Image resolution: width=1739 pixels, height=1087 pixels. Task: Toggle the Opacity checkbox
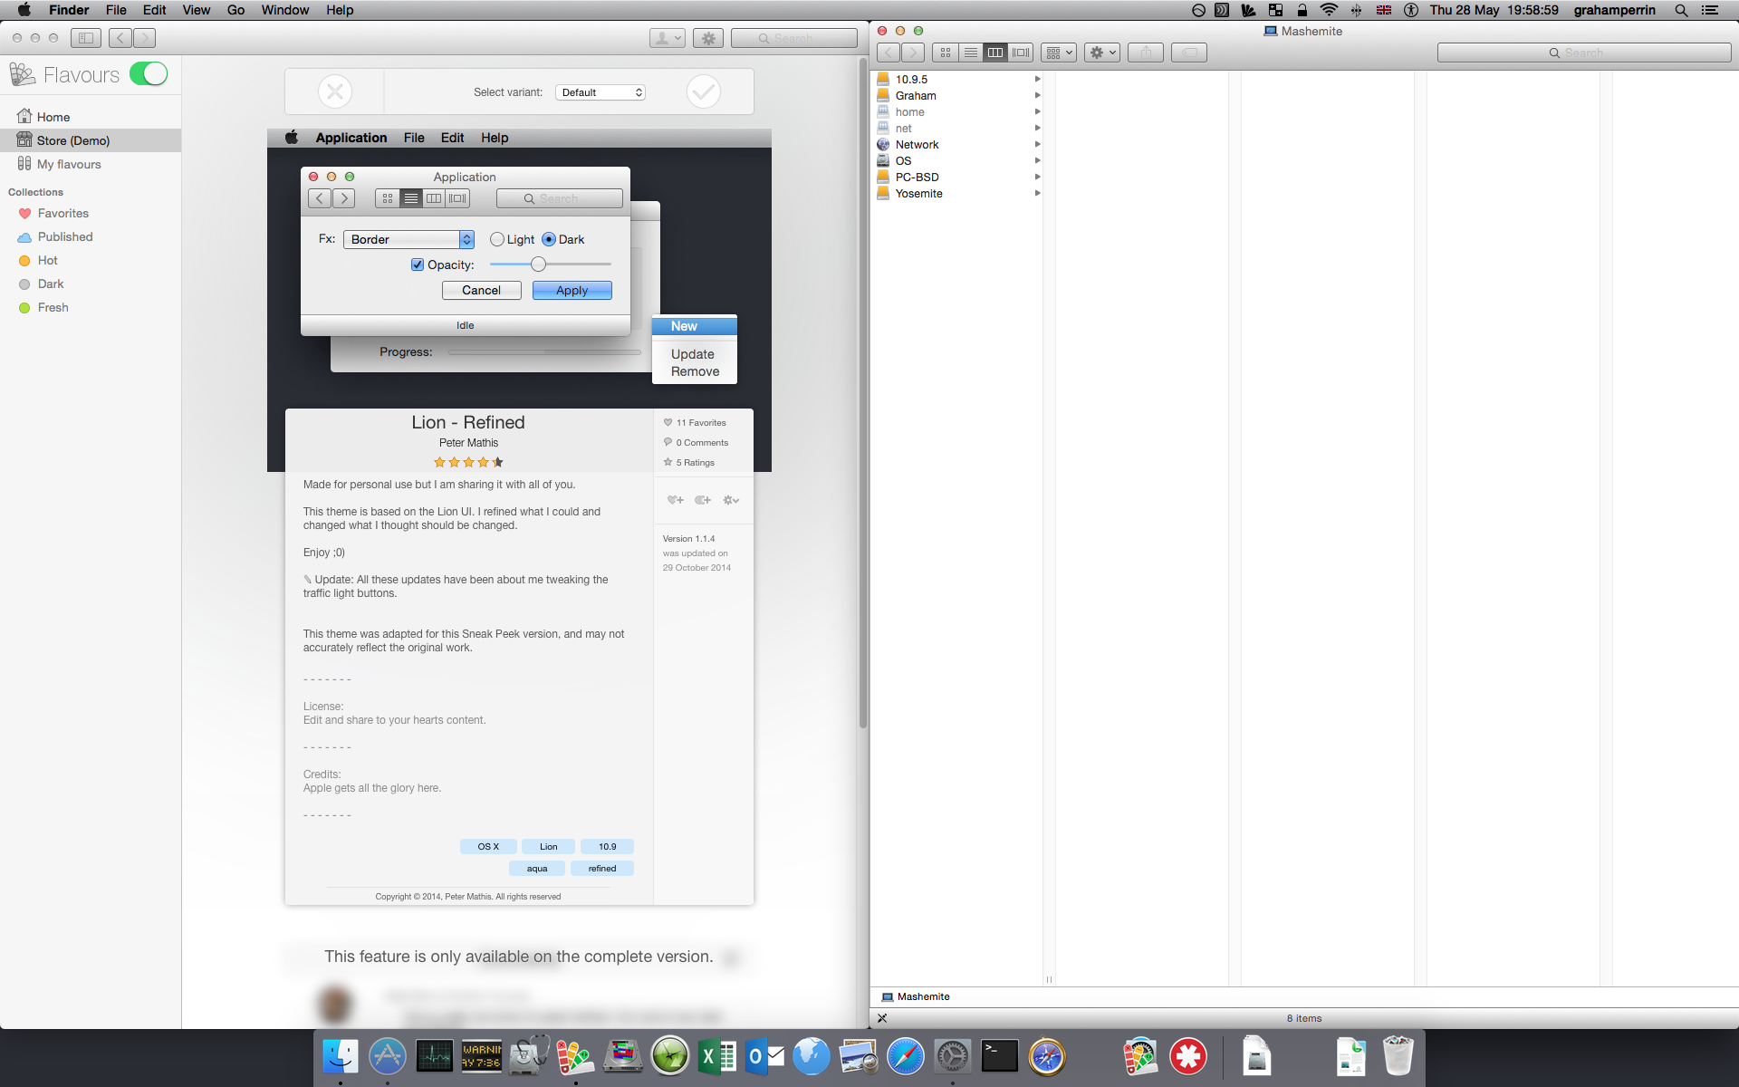click(x=418, y=265)
